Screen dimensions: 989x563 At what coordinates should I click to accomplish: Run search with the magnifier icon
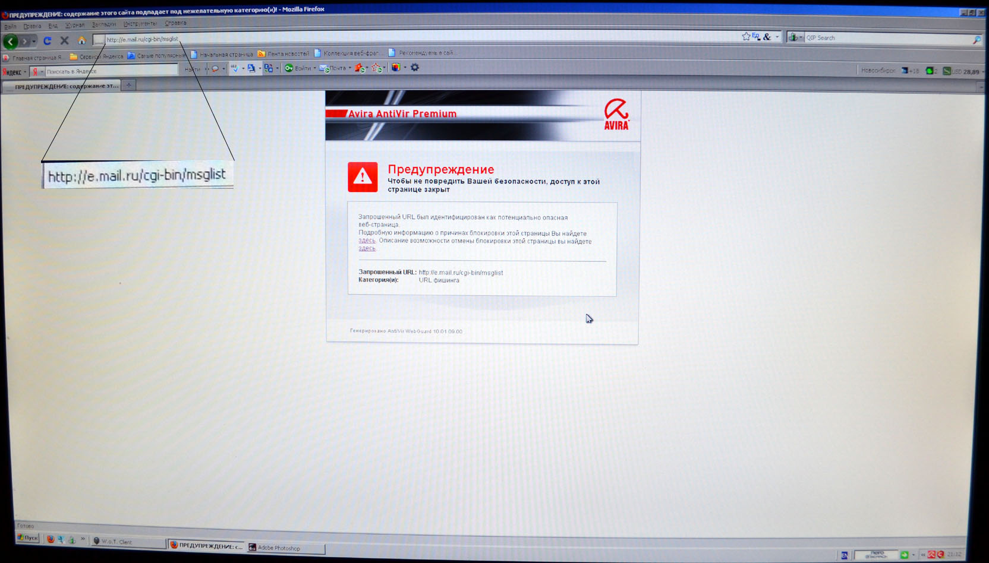point(977,39)
